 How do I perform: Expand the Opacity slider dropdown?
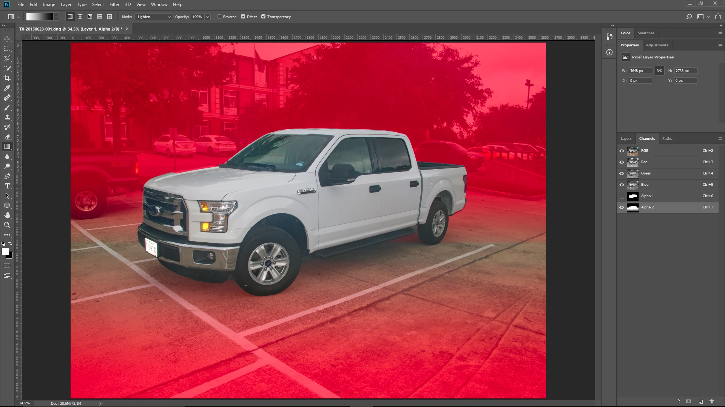[x=207, y=17]
